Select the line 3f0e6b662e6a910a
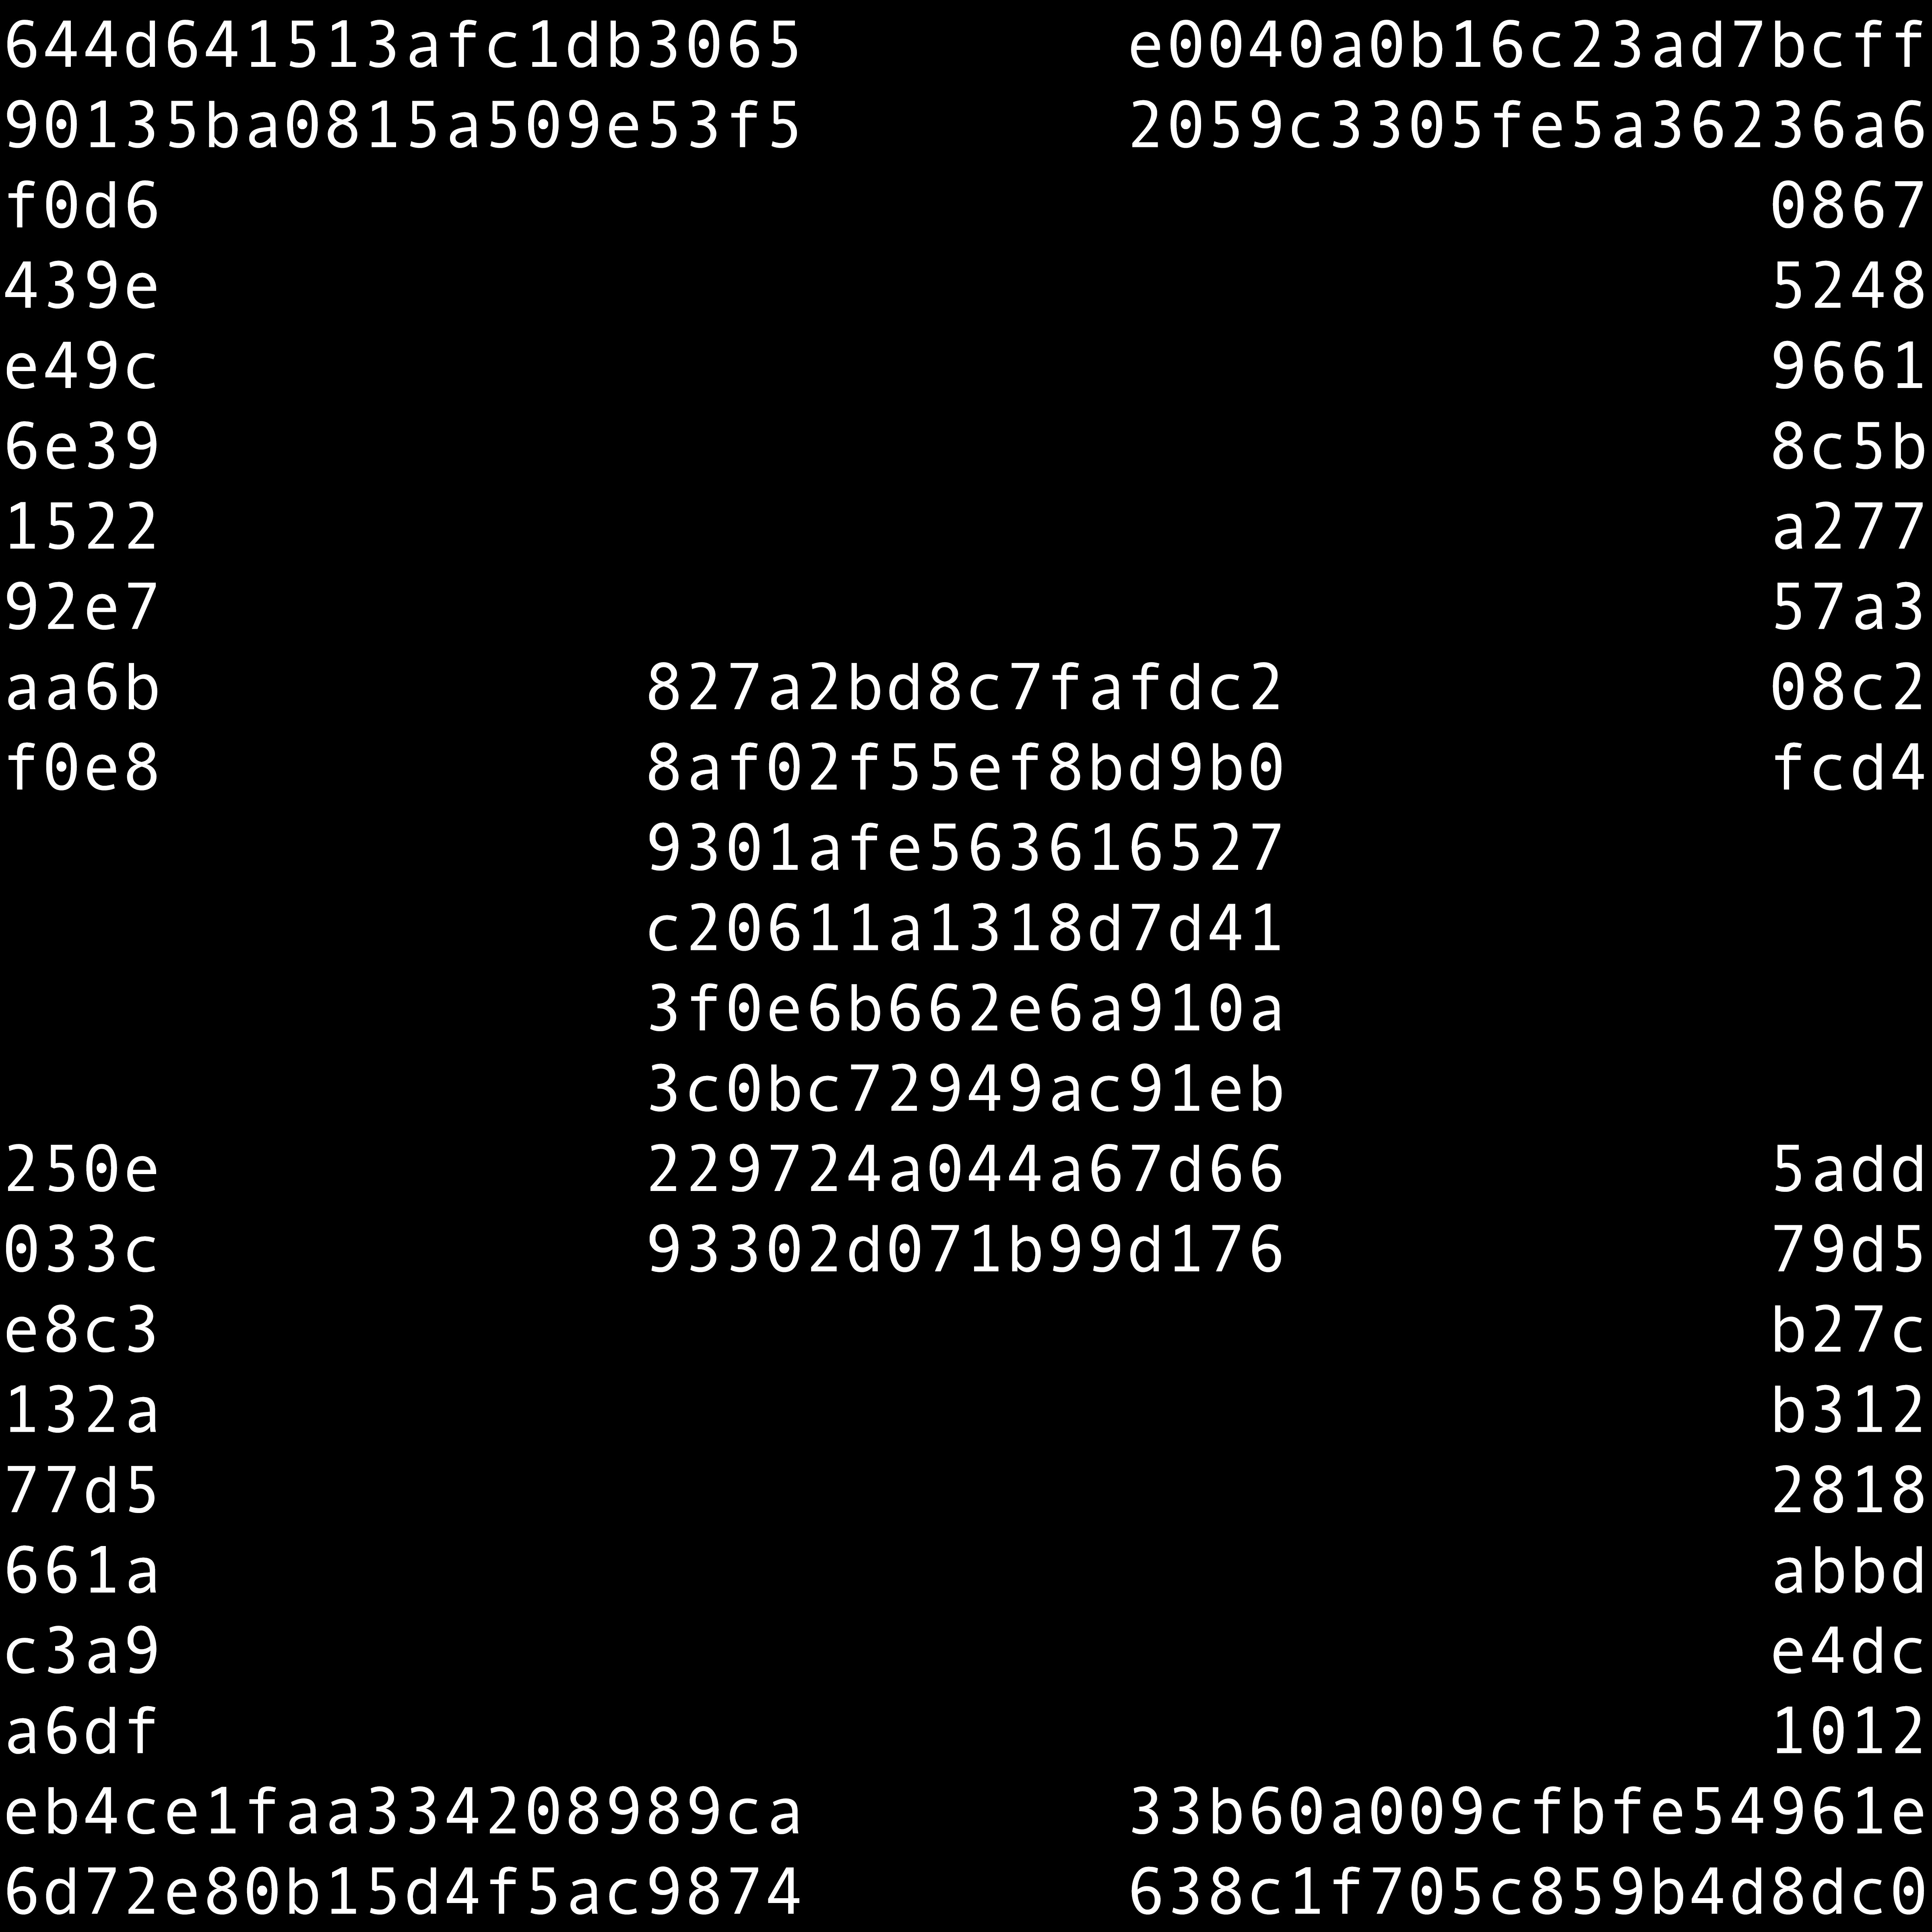The height and width of the screenshot is (1932, 1932). pyautogui.click(x=965, y=1010)
